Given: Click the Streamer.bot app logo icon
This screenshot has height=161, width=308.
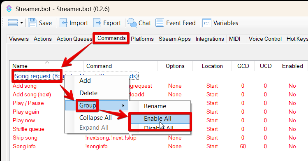Looking at the screenshot, I should tap(9, 9).
